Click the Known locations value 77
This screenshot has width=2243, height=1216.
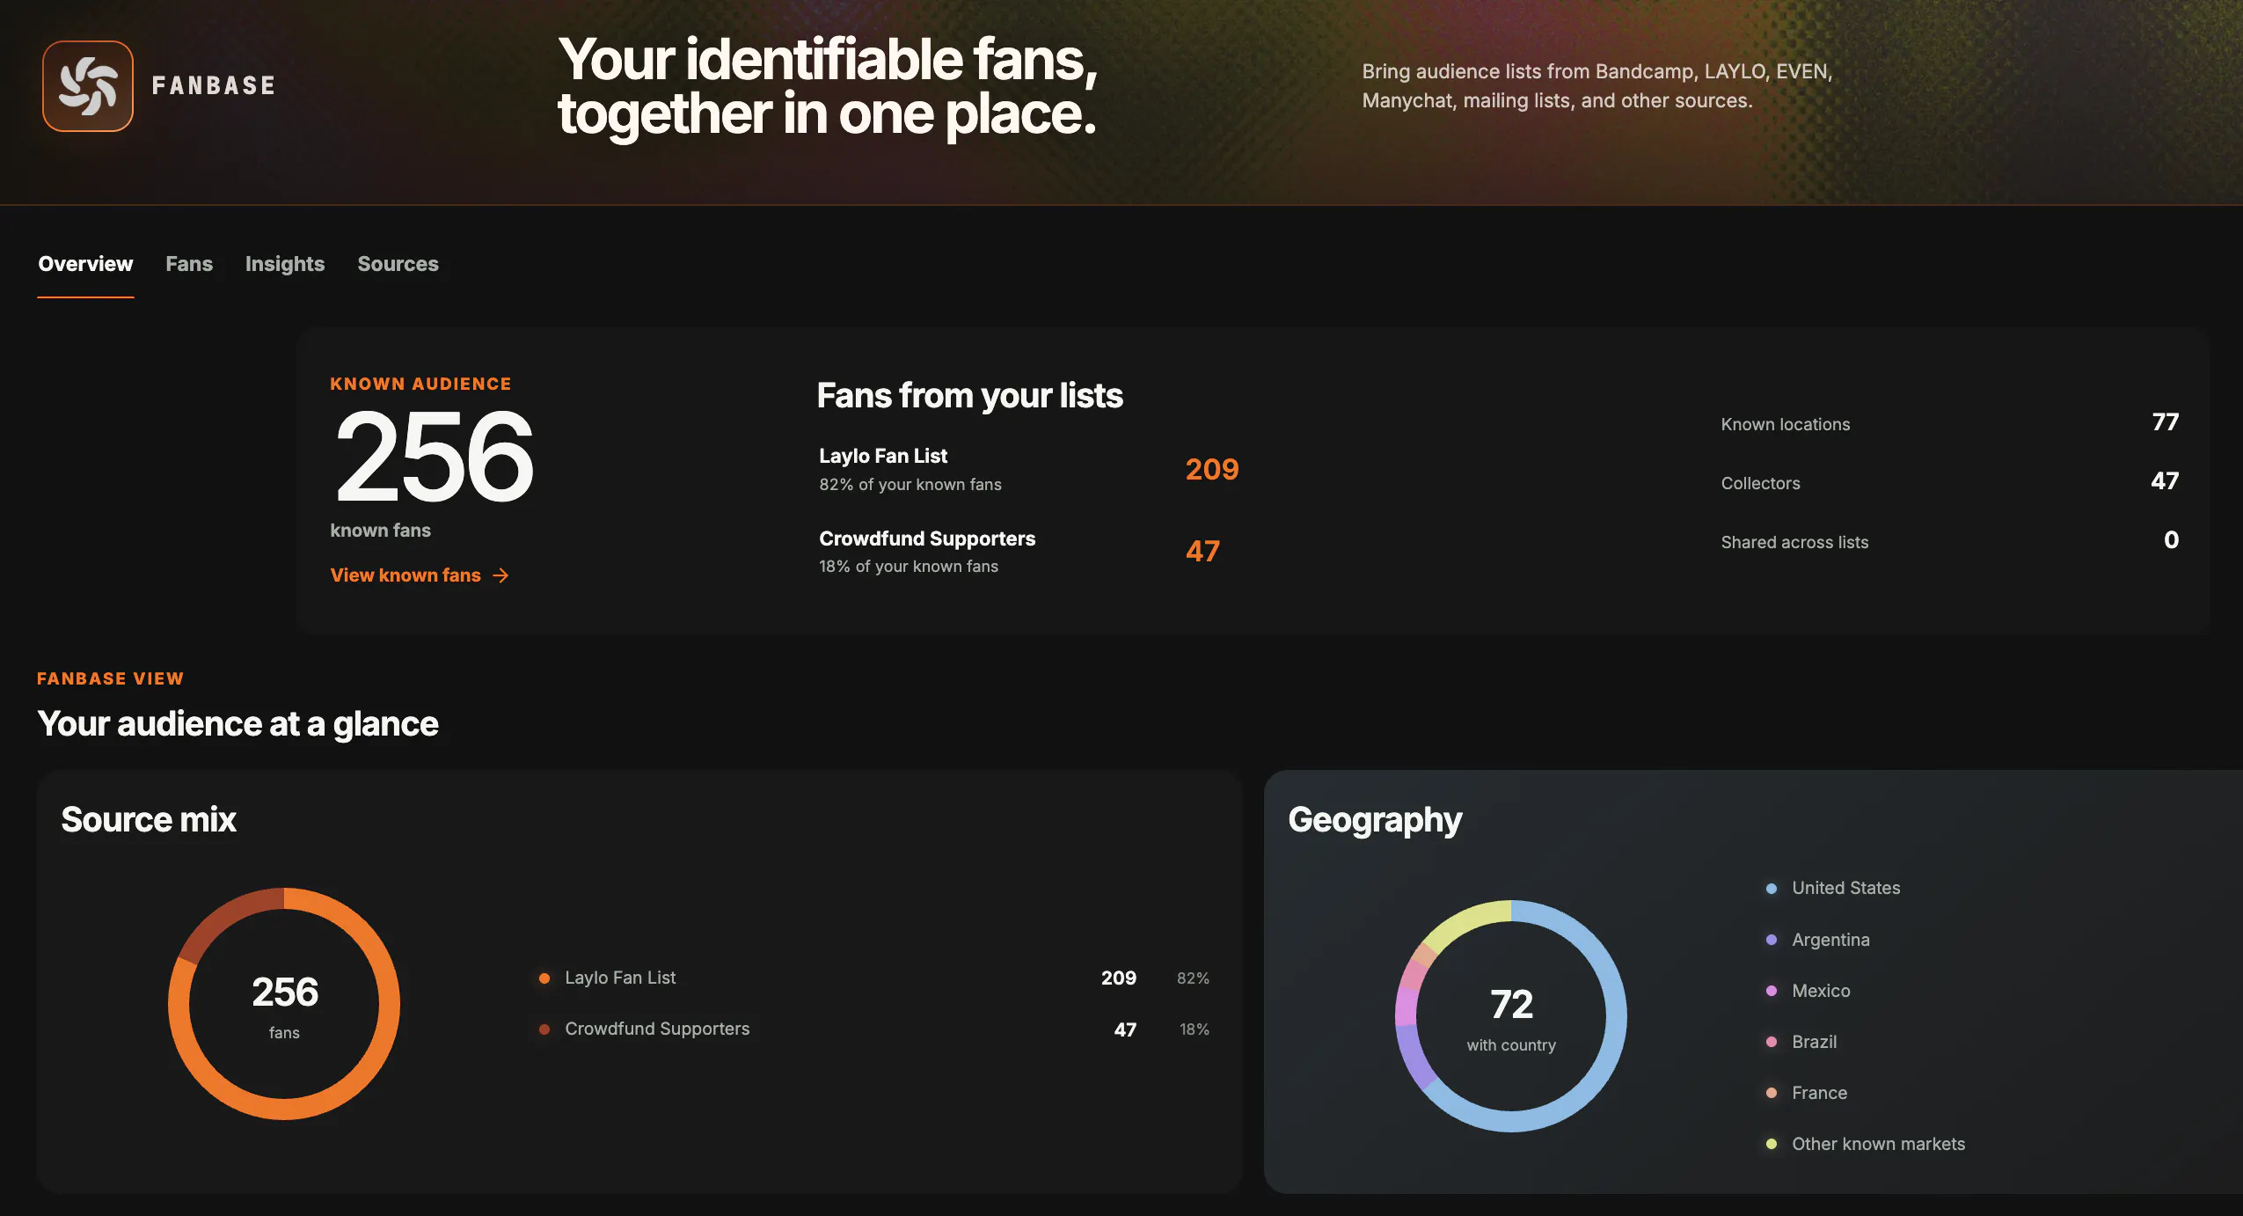point(2166,422)
